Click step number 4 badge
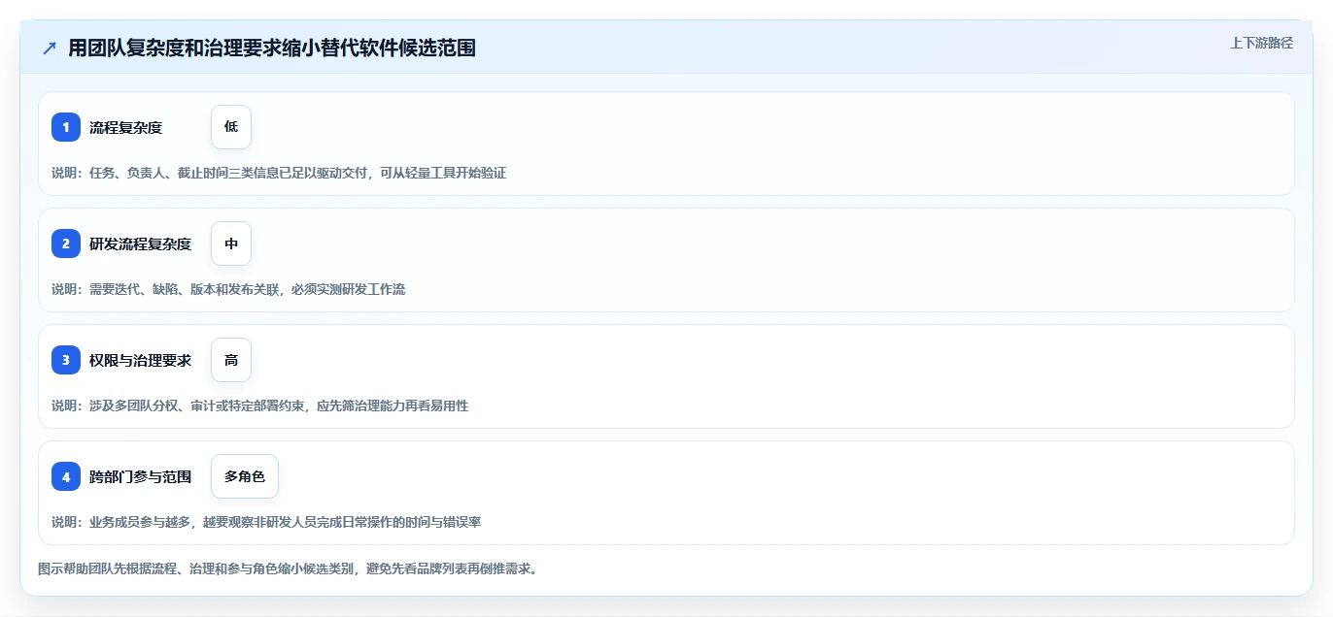Image resolution: width=1333 pixels, height=617 pixels. click(x=66, y=476)
